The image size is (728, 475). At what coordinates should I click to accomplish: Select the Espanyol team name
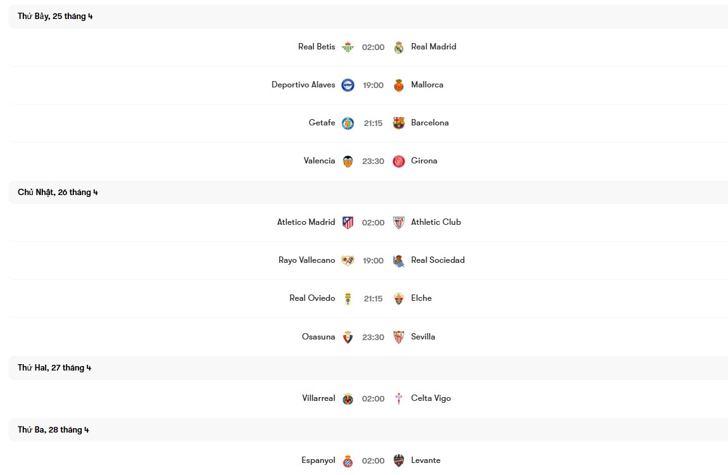pos(318,460)
